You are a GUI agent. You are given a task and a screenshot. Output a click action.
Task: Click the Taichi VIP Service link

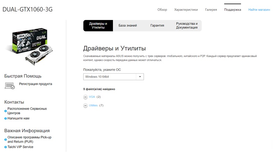click(20, 147)
